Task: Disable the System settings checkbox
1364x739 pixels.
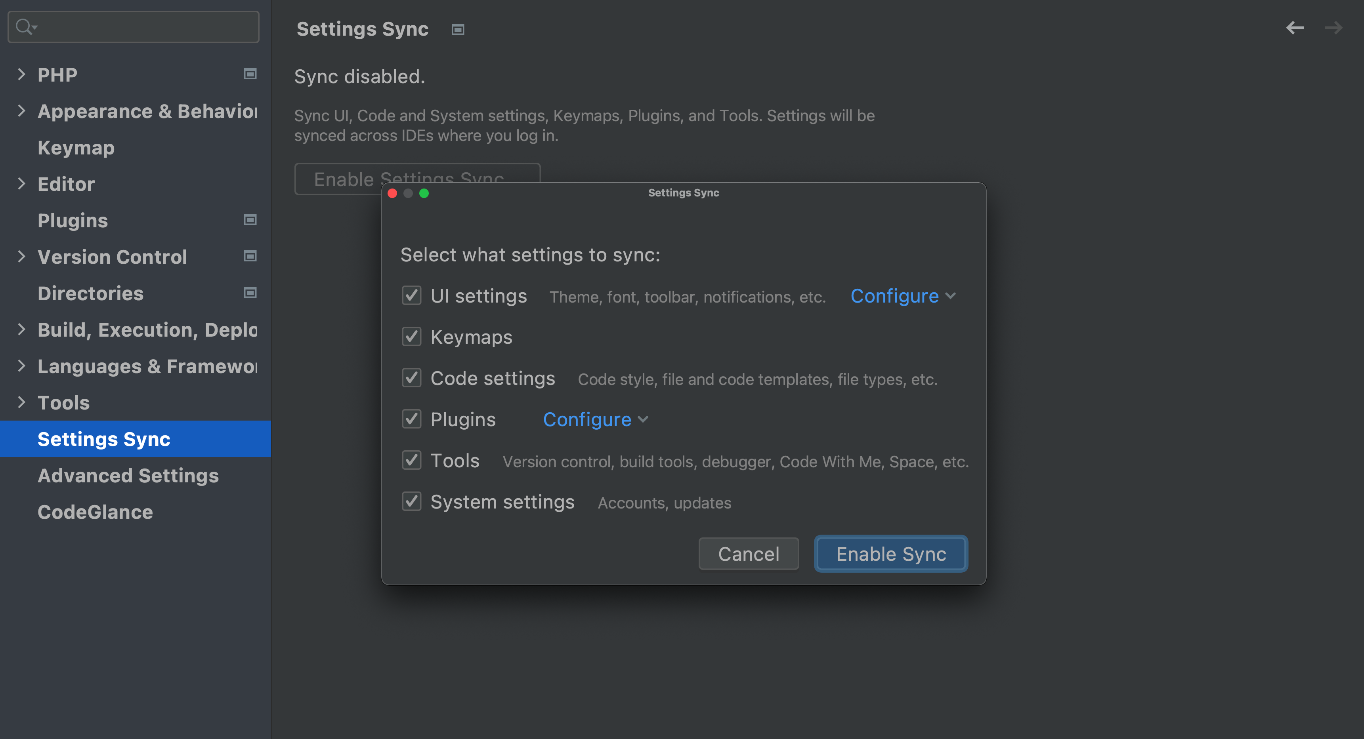Action: click(x=411, y=501)
